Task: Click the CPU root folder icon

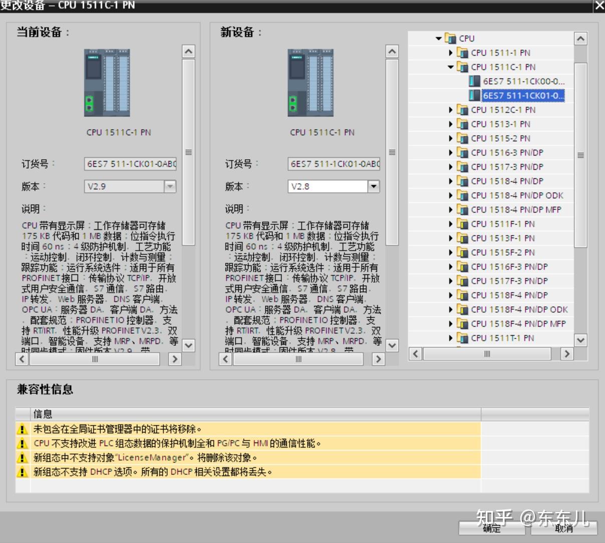Action: [x=450, y=39]
